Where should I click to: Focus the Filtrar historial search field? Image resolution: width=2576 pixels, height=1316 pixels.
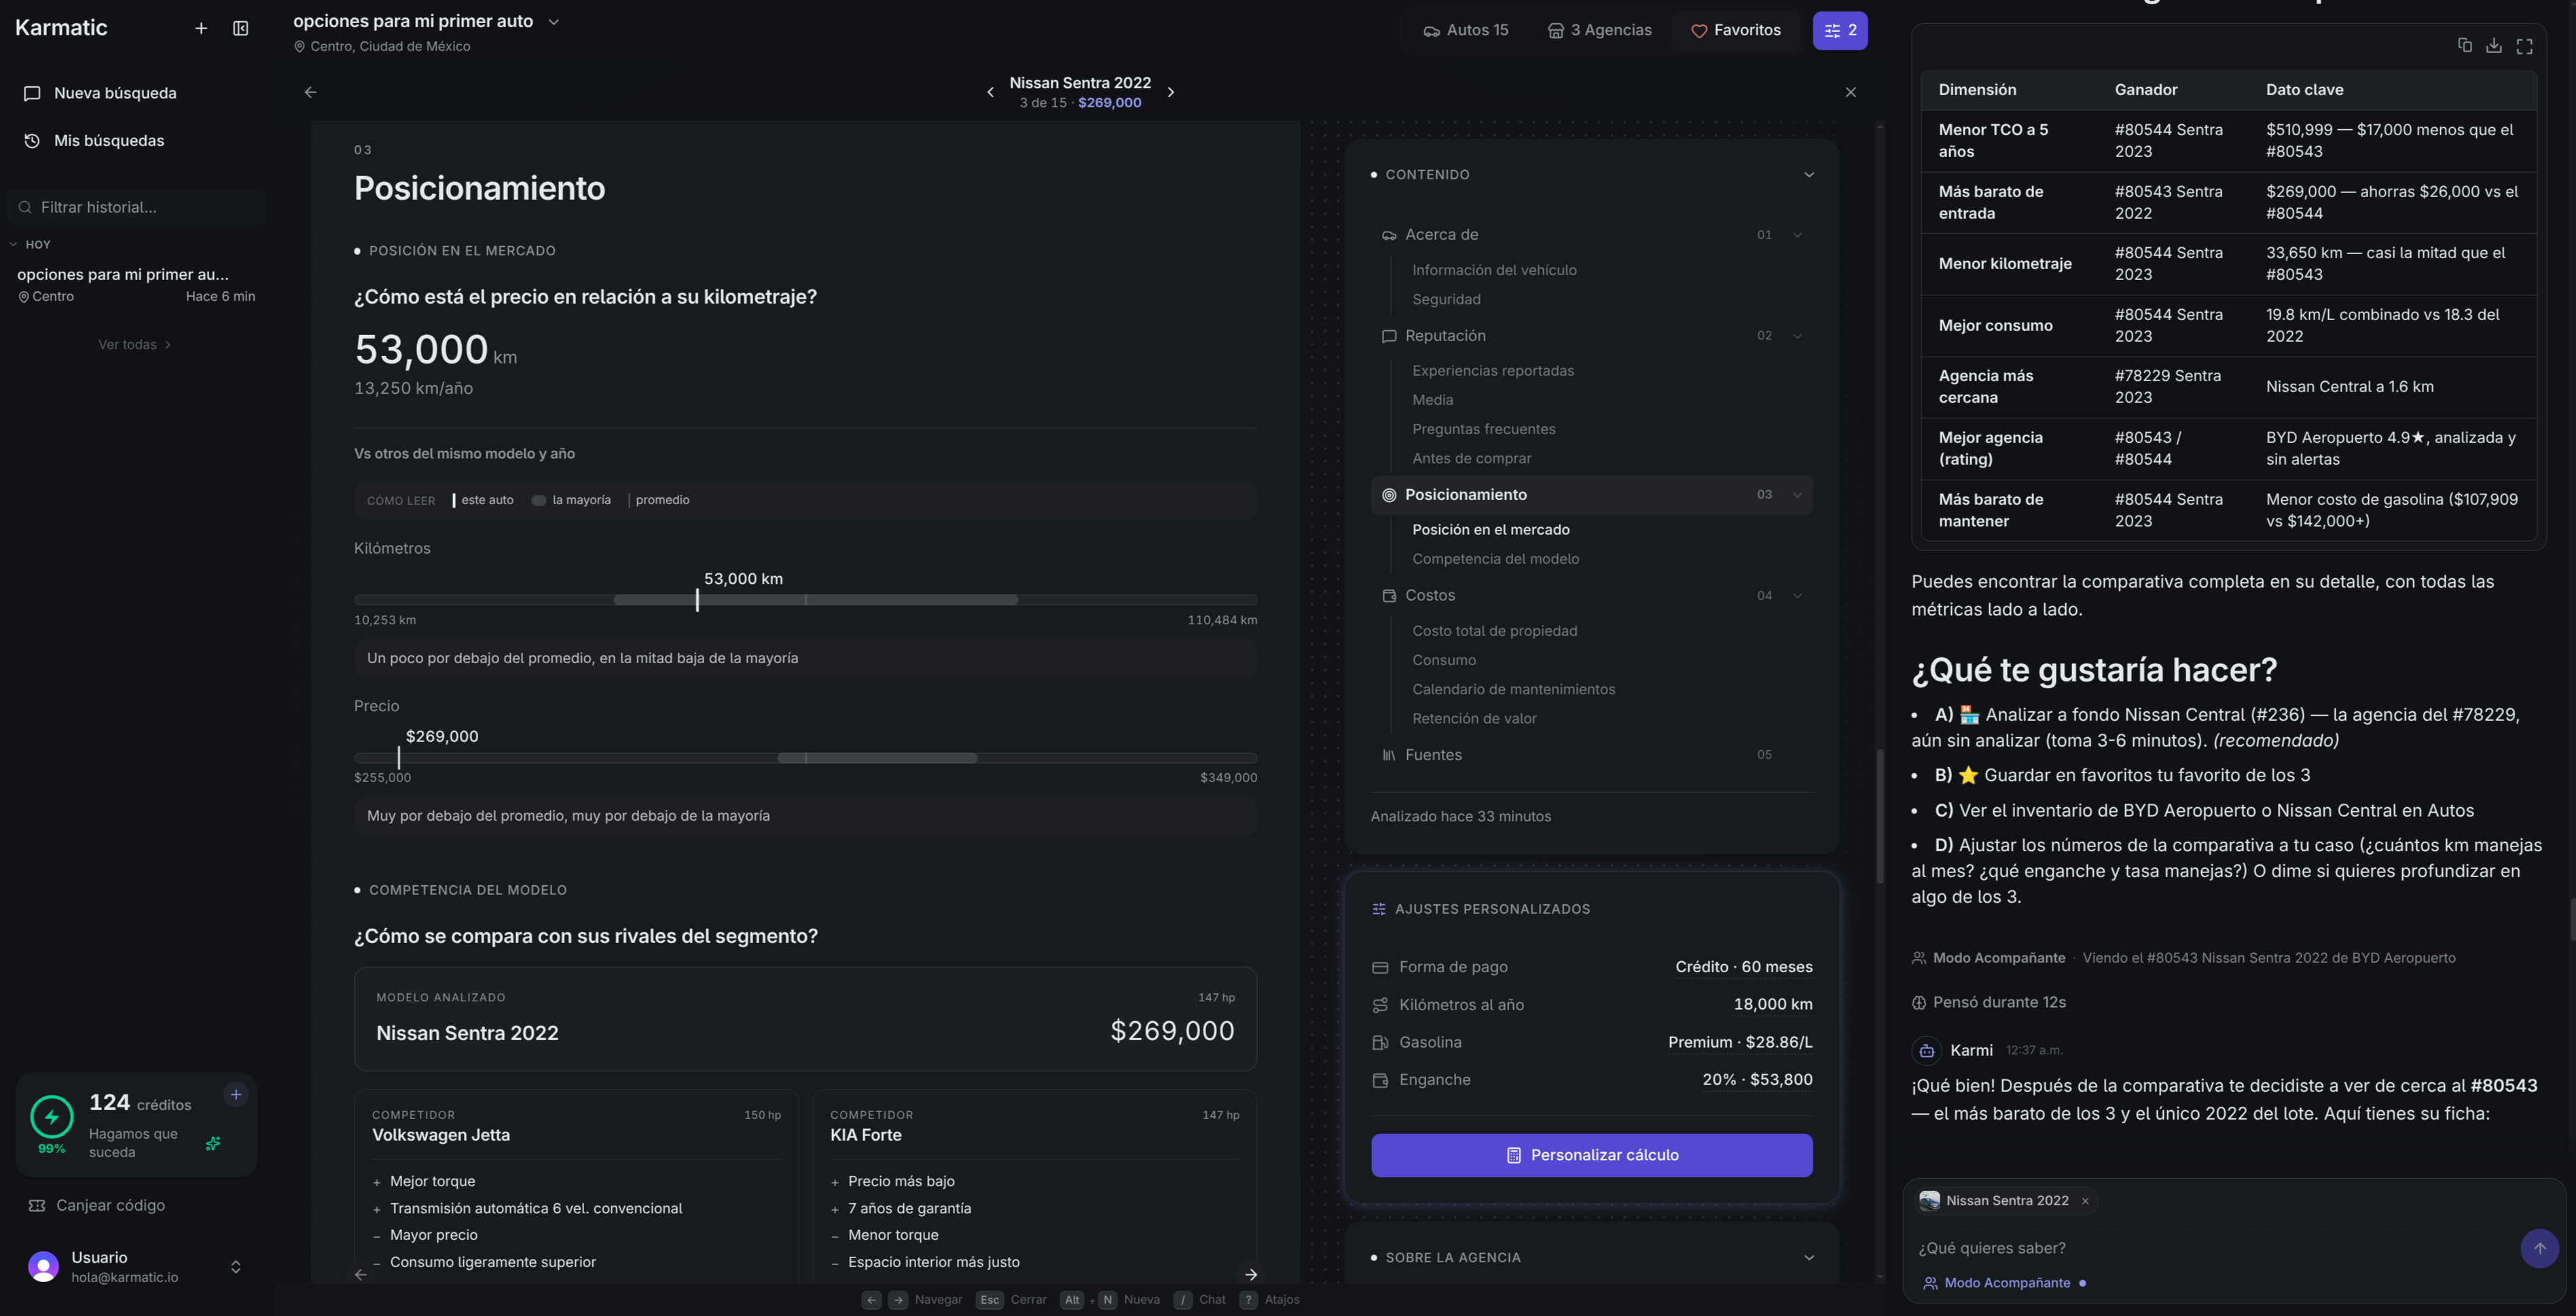pos(137,207)
